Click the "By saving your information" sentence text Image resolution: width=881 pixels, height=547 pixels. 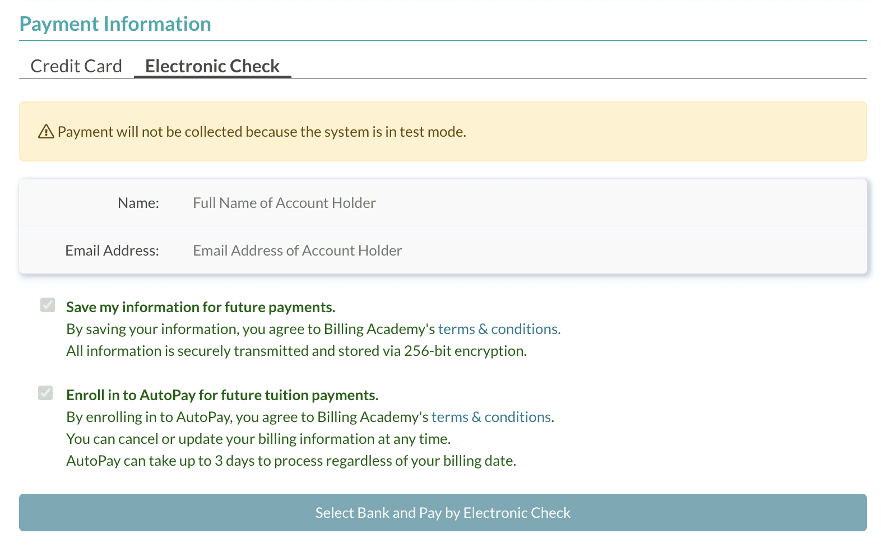[x=250, y=329]
